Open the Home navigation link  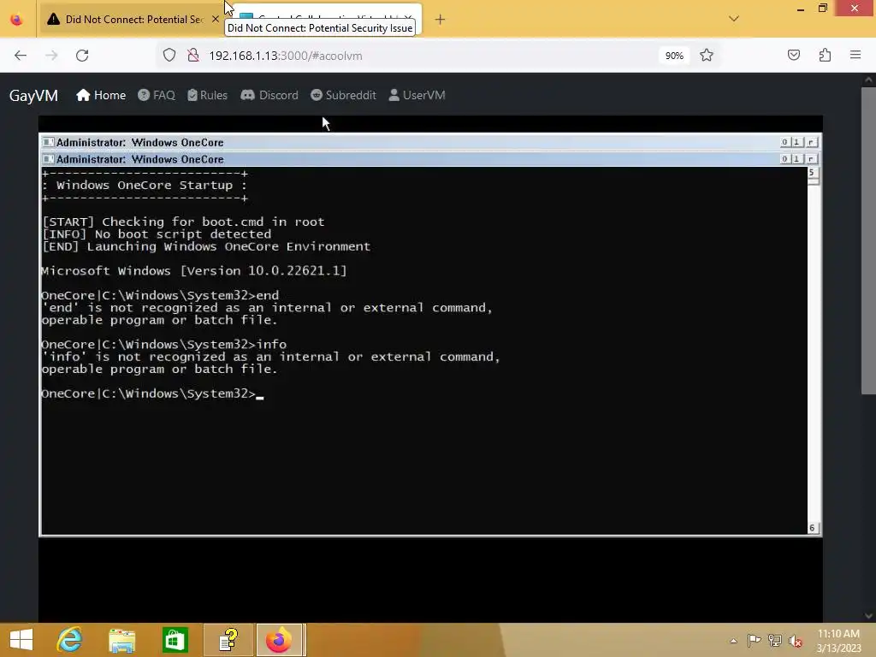[101, 95]
